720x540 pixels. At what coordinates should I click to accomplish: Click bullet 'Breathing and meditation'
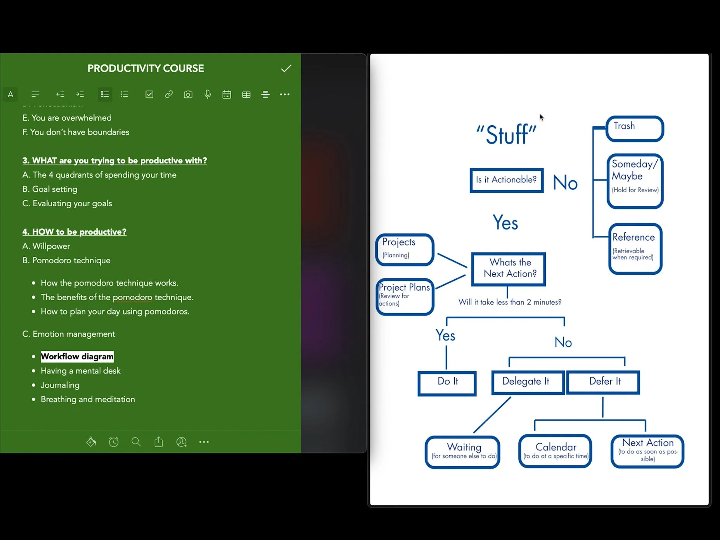point(88,400)
